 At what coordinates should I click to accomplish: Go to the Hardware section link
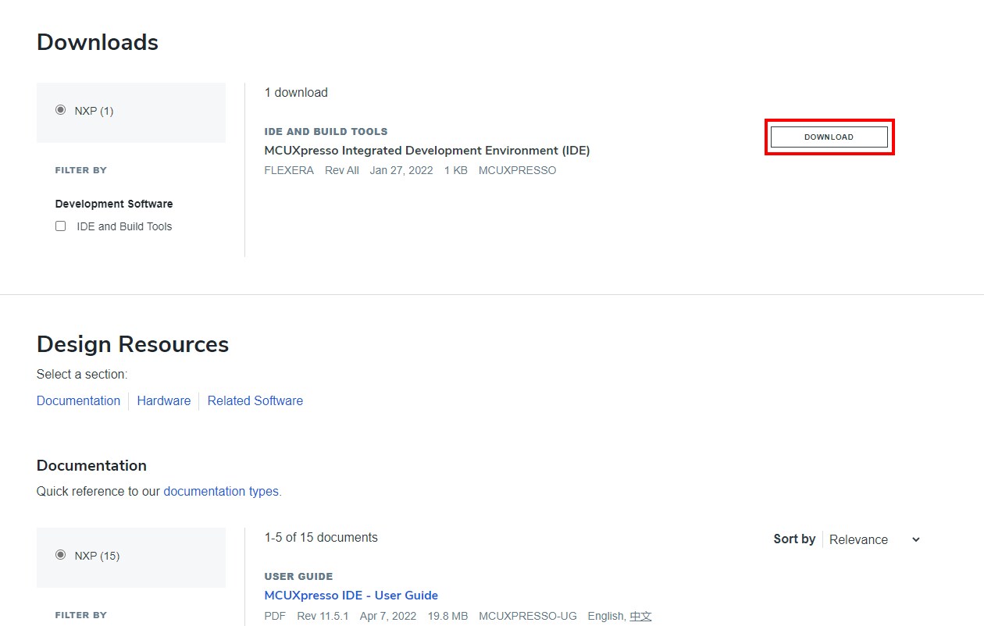(163, 400)
